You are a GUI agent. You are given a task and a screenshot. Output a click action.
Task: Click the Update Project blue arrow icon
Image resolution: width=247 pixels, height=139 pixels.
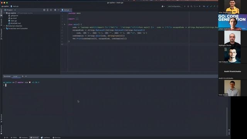point(208,6)
